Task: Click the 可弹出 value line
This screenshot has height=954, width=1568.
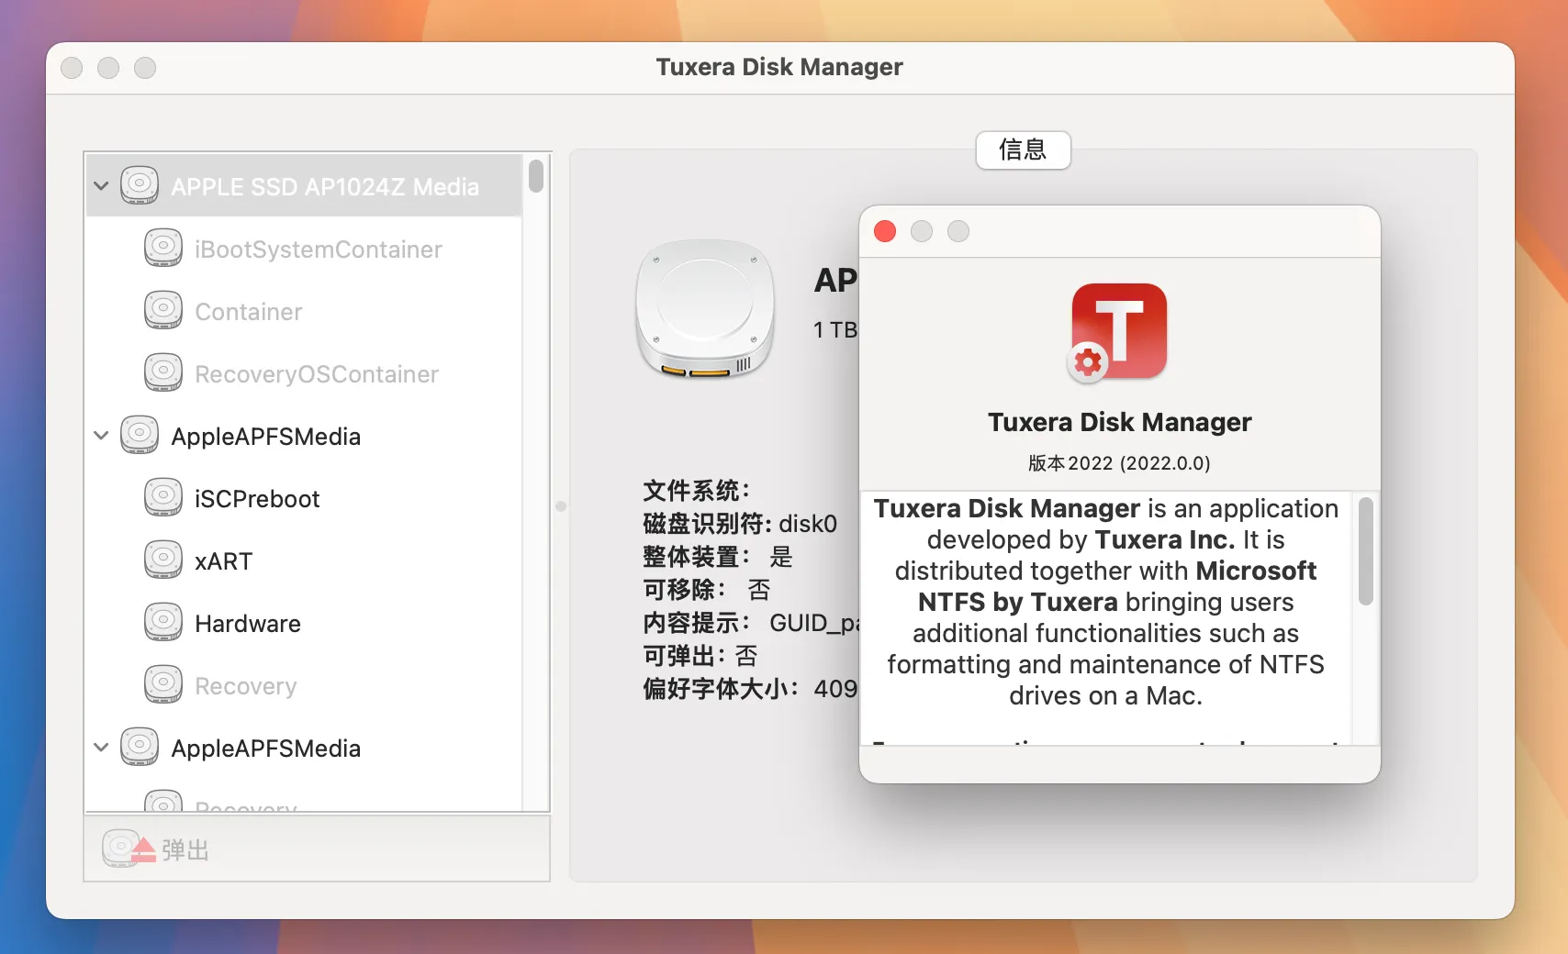Action: click(700, 656)
